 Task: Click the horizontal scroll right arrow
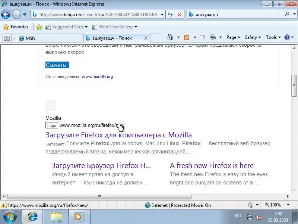coord(288,196)
